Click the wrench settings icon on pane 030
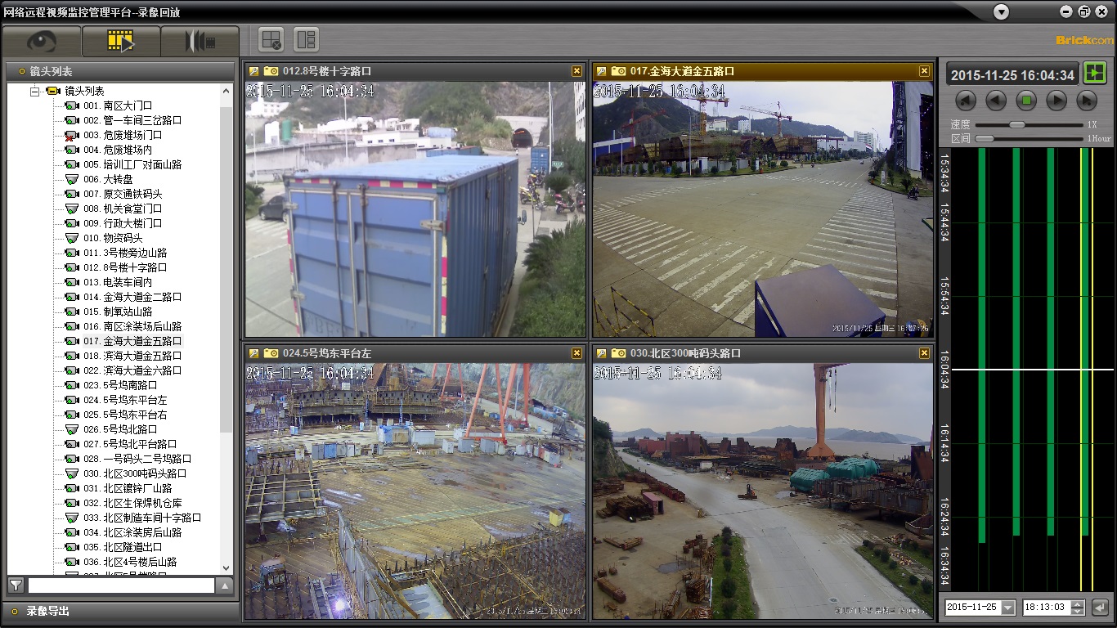The width and height of the screenshot is (1117, 628). coord(602,353)
